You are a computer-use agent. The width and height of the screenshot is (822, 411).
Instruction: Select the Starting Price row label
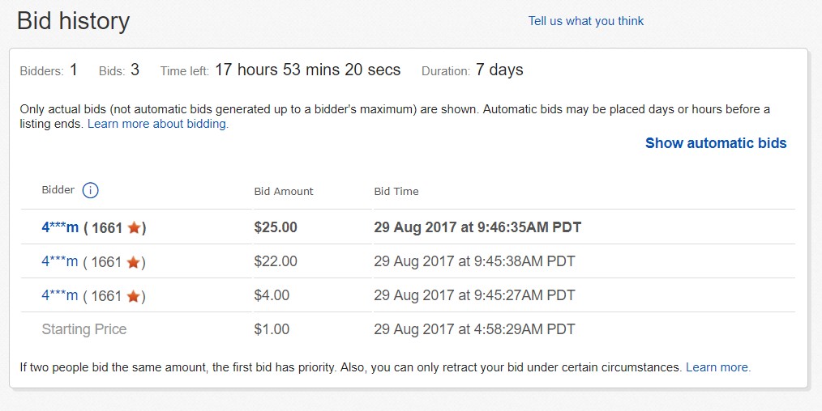coord(83,329)
